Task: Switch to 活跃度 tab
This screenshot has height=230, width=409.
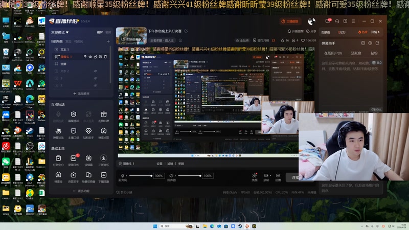Action: tap(356, 53)
